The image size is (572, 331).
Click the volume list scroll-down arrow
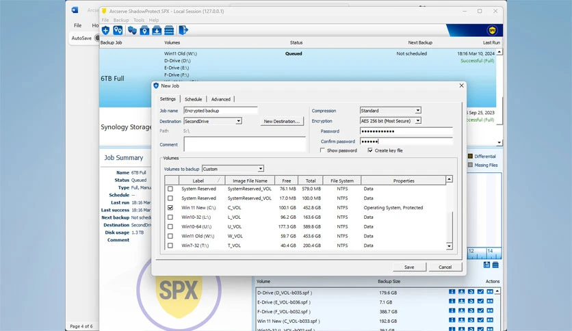tap(449, 246)
